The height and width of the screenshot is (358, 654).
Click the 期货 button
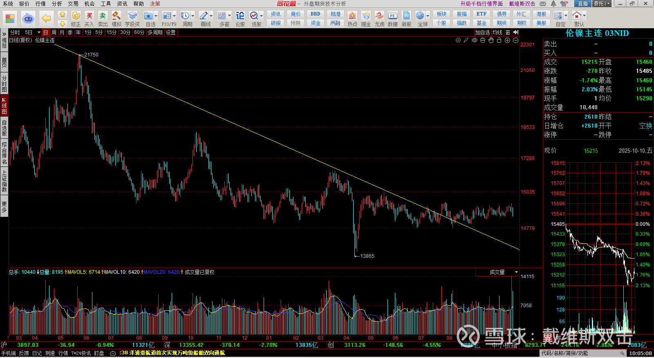click(x=502, y=23)
